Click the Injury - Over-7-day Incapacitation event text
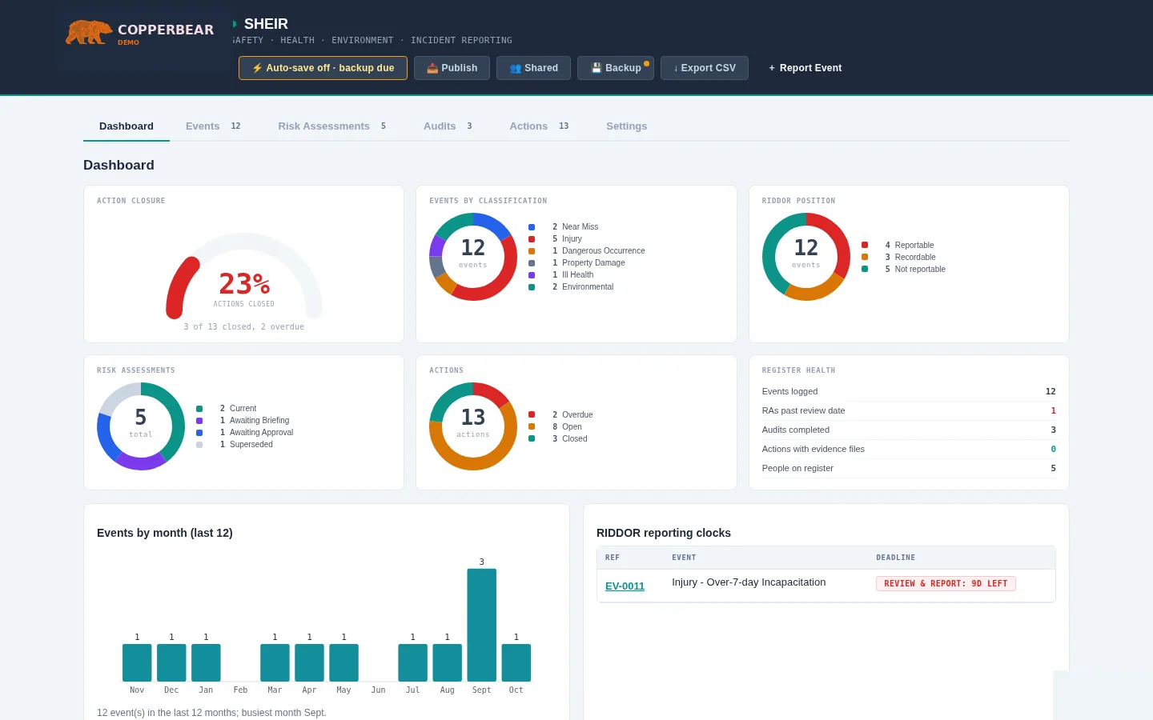 coord(749,582)
